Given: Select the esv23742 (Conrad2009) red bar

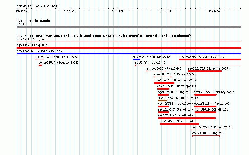Looking at the screenshot, I should point(187,118).
